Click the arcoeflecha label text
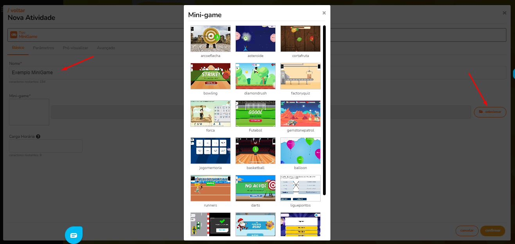The width and height of the screenshot is (515, 244). [x=210, y=56]
